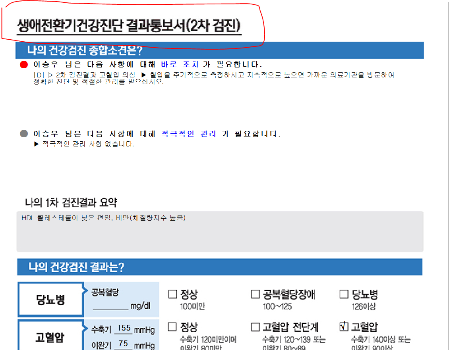
Task: Check the 당뇨병 정상 100미만 checkbox
Action: point(173,294)
